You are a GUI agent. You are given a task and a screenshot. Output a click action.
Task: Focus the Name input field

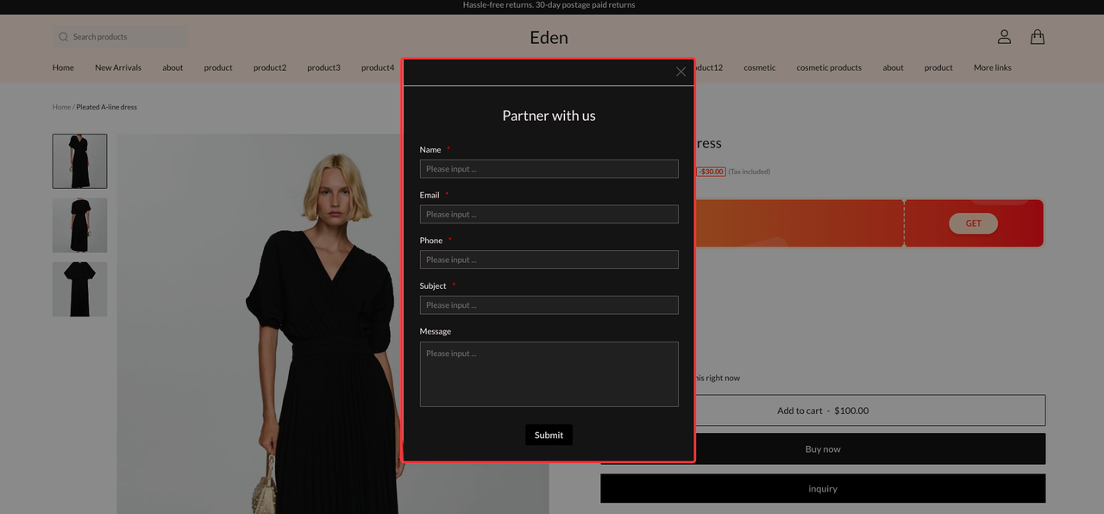[549, 169]
